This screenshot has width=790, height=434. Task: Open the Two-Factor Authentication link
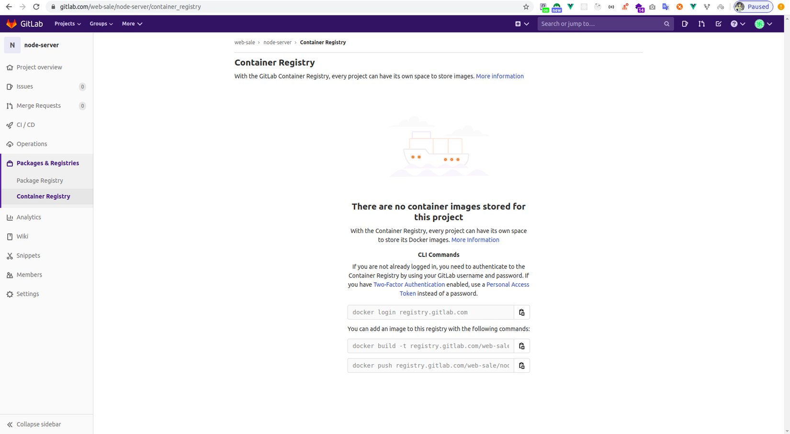pos(409,285)
